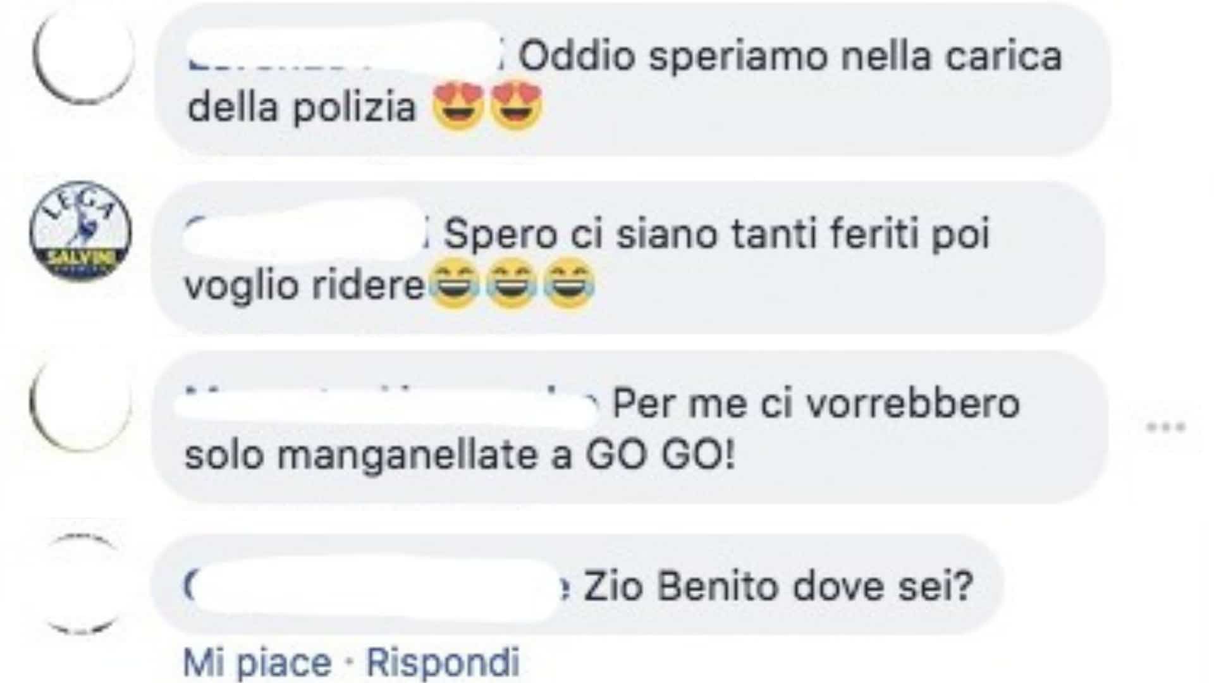
Task: Click the Lega Salvini profile picture
Action: pos(81,231)
